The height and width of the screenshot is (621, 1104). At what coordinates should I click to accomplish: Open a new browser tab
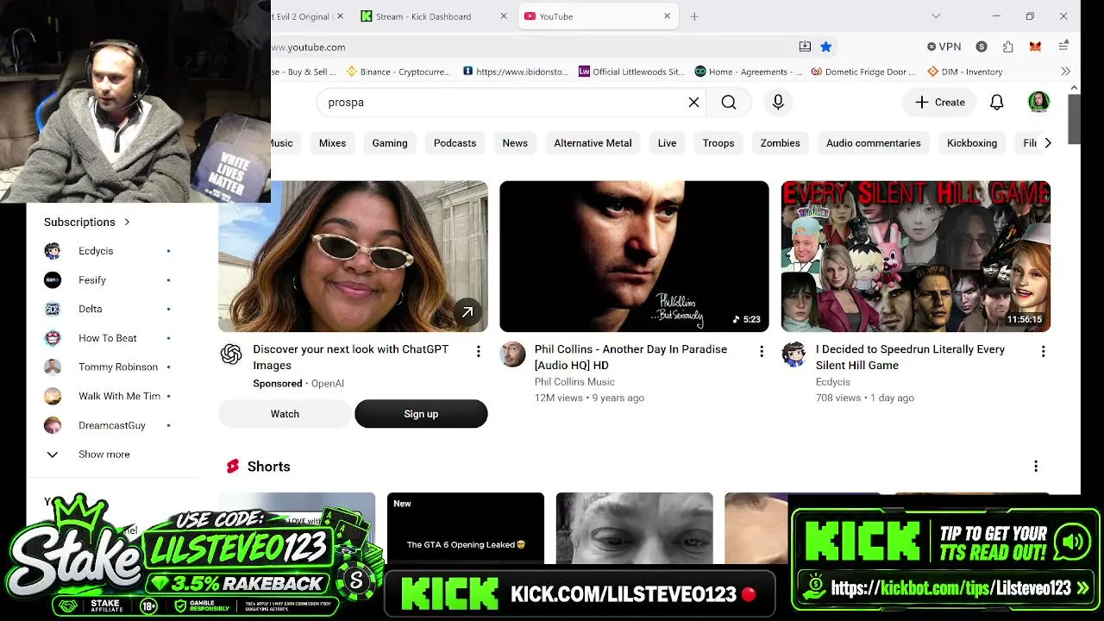tap(694, 16)
